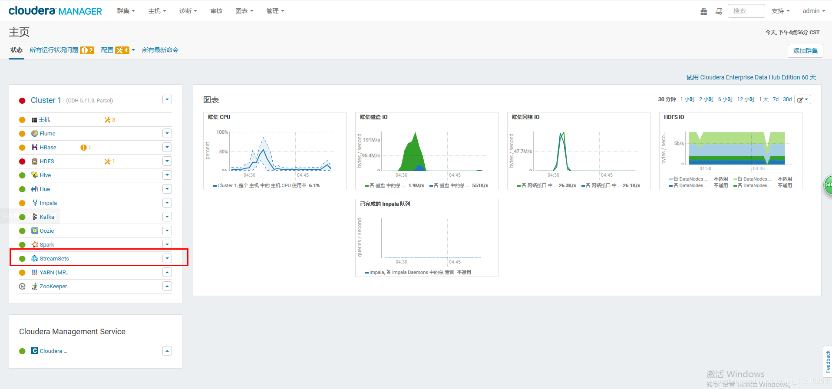Open the 审核 page
Image resolution: width=832 pixels, height=389 pixels.
(216, 11)
